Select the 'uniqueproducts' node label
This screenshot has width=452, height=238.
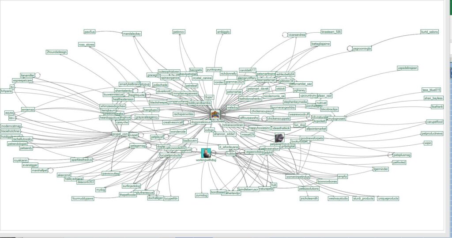pyautogui.click(x=388, y=198)
